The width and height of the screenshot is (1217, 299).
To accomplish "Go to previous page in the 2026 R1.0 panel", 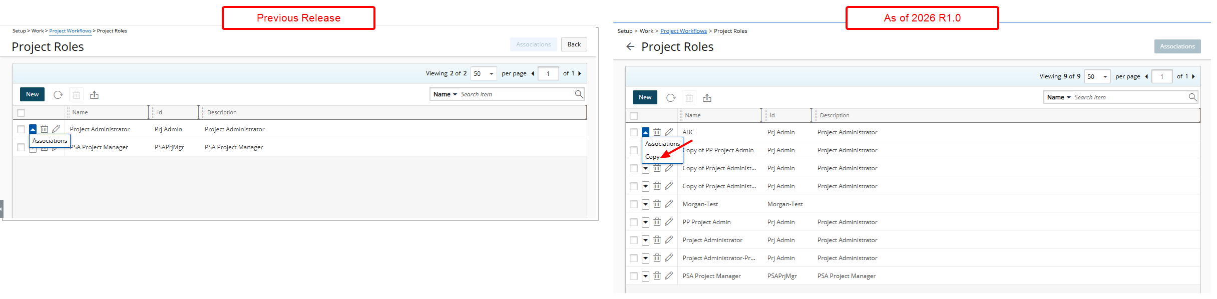I will click(x=1146, y=76).
